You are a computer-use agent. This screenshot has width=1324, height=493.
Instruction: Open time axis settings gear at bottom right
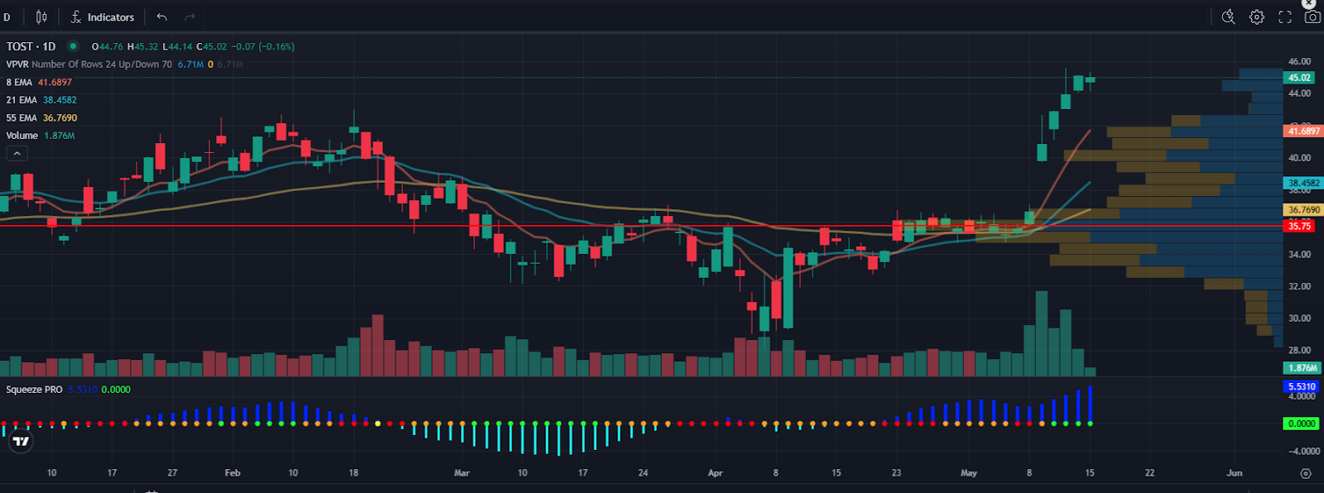pos(1306,473)
